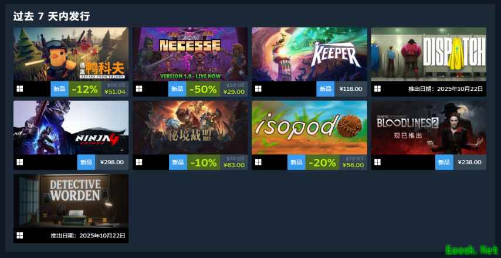Open the Keeper game banner

point(309,54)
